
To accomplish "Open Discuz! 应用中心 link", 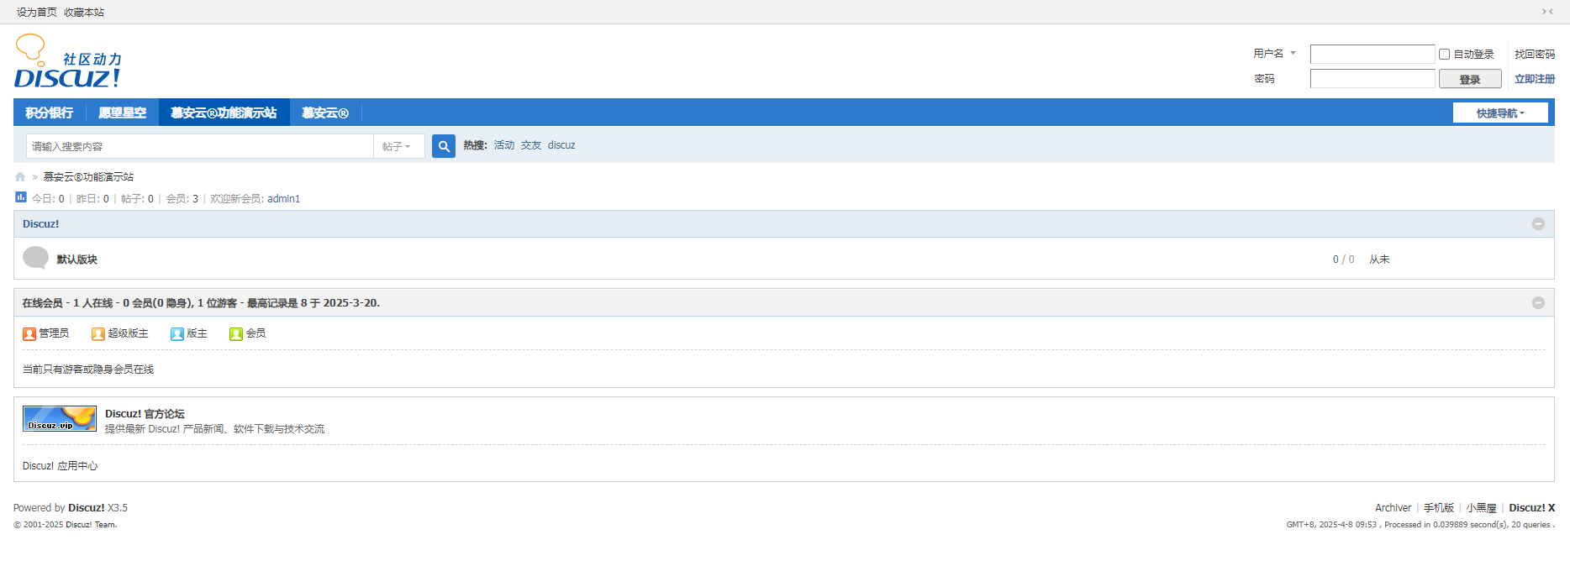I will click(x=61, y=466).
